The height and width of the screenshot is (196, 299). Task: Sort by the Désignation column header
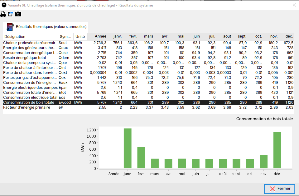point(30,36)
